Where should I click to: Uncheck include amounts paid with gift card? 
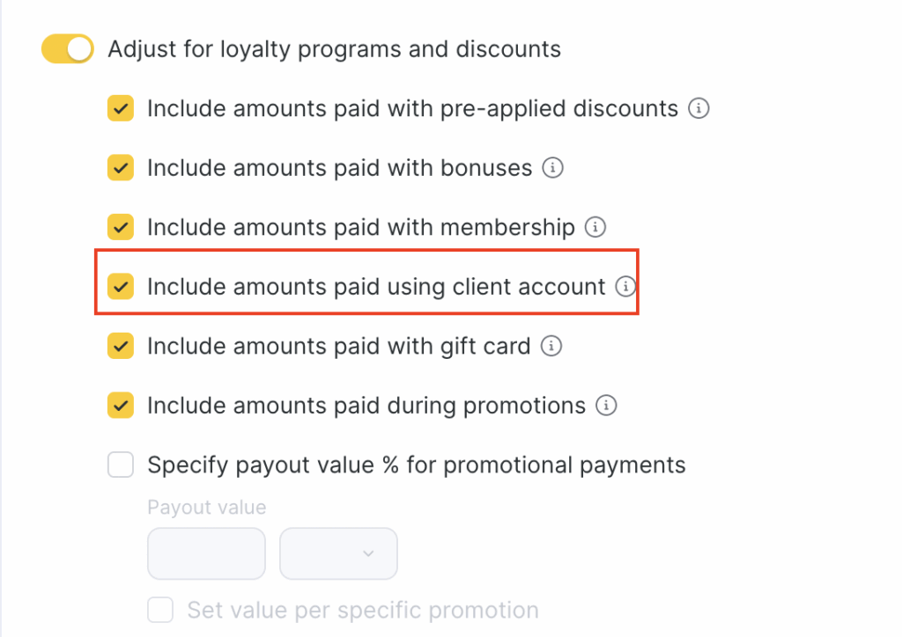[121, 347]
